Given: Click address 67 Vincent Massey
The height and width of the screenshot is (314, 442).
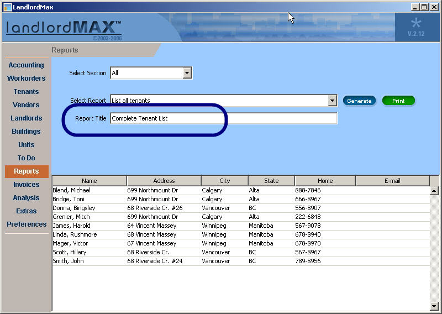Looking at the screenshot, I should pos(151,243).
